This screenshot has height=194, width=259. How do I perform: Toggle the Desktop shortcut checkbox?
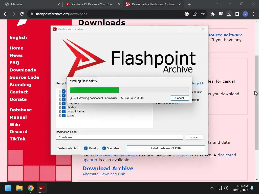click(x=86, y=148)
